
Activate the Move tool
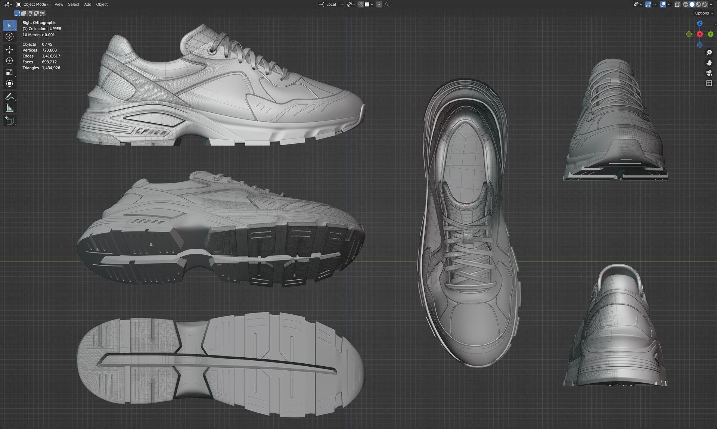(x=9, y=50)
